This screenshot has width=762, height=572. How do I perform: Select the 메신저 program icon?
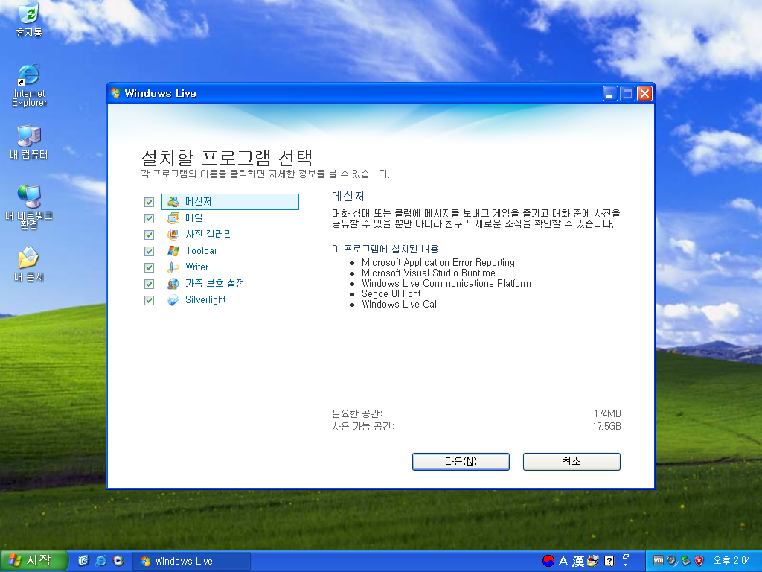(173, 202)
